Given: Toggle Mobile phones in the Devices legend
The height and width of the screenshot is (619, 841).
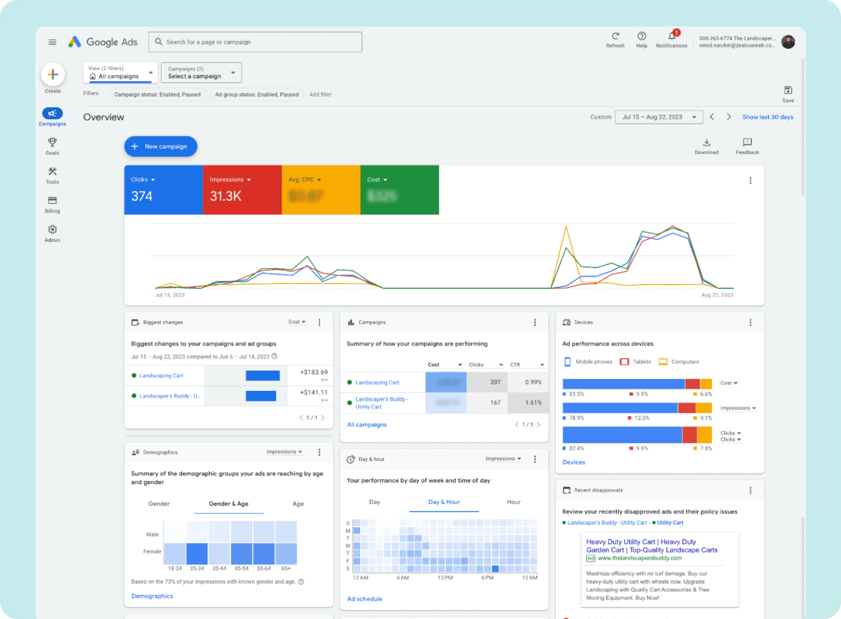Looking at the screenshot, I should click(x=588, y=361).
